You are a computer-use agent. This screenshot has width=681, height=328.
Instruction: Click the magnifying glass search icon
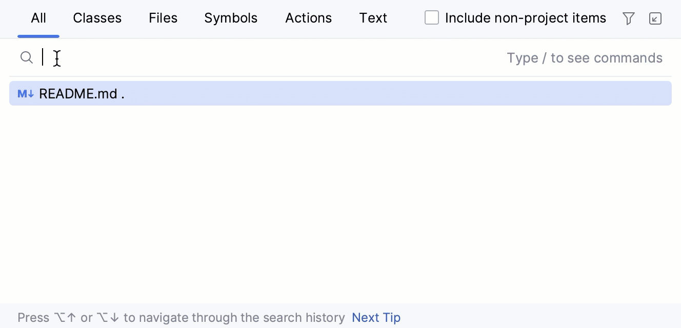click(x=27, y=57)
